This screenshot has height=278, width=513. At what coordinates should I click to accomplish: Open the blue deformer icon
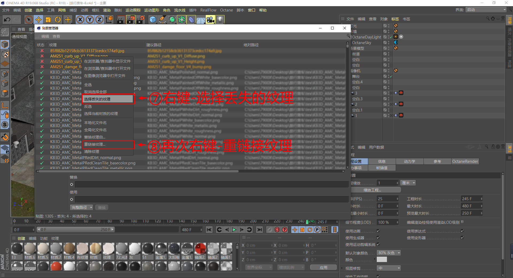click(x=191, y=20)
